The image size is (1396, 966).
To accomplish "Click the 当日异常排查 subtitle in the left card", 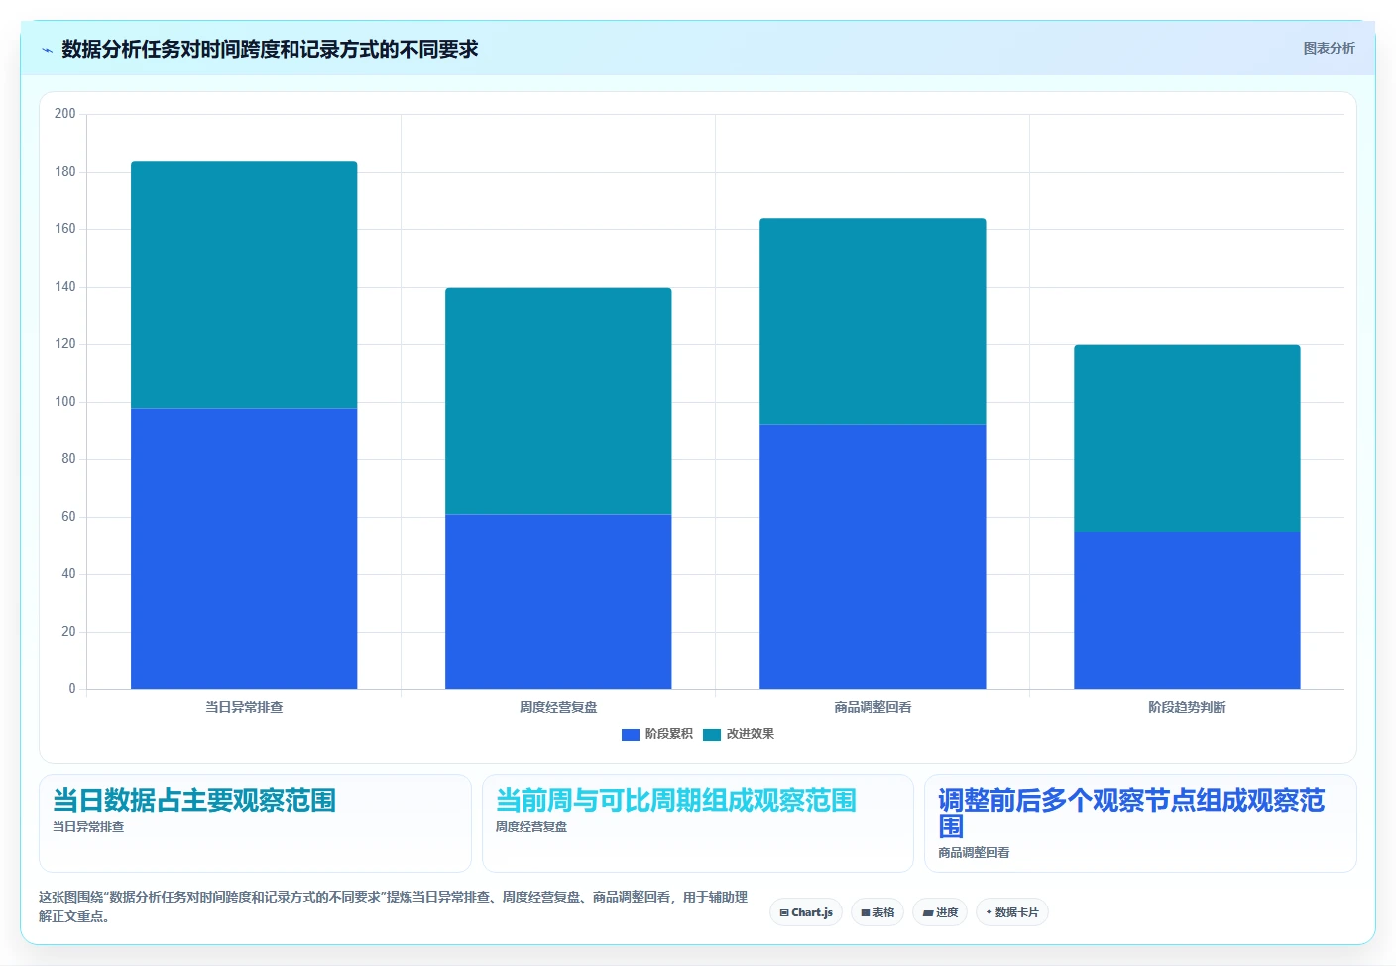I will click(88, 827).
